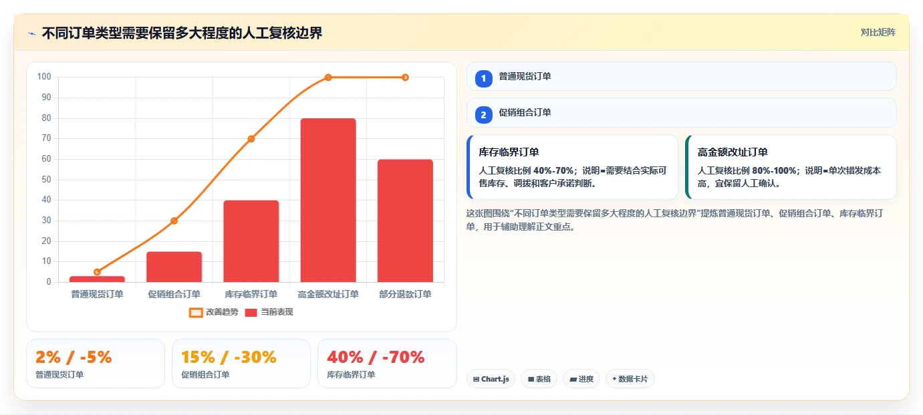
Task: Toggle the 改善趋势 legend item
Action: click(x=213, y=312)
